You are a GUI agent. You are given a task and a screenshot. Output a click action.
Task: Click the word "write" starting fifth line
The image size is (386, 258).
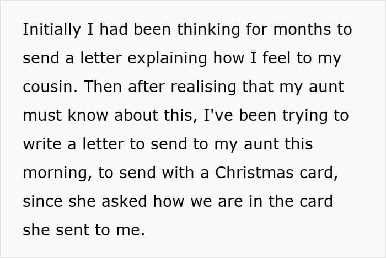[x=42, y=144]
